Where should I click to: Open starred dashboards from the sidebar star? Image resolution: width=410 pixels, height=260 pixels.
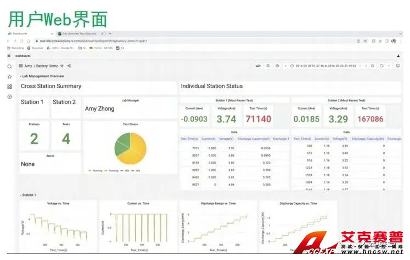[9, 77]
